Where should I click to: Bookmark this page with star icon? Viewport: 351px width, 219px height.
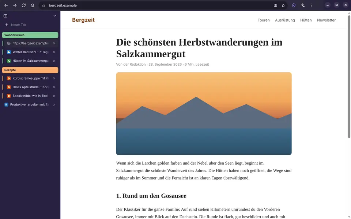click(283, 5)
